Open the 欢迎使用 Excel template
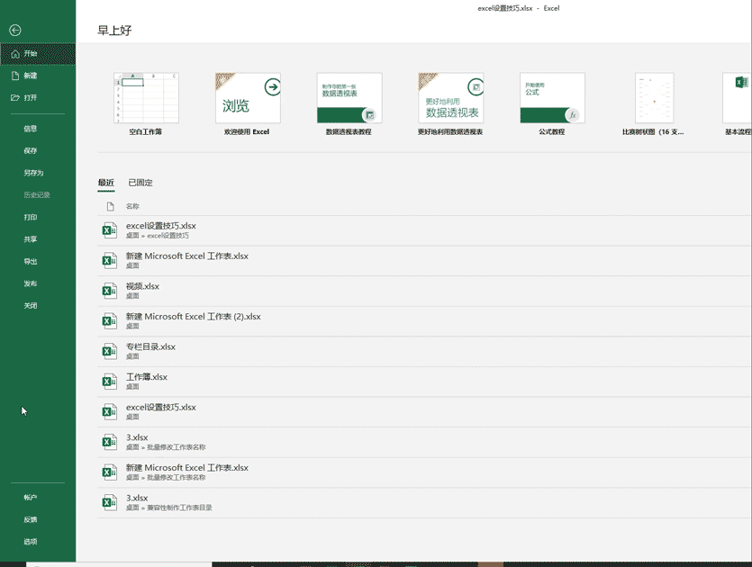The image size is (752, 567). [x=248, y=103]
